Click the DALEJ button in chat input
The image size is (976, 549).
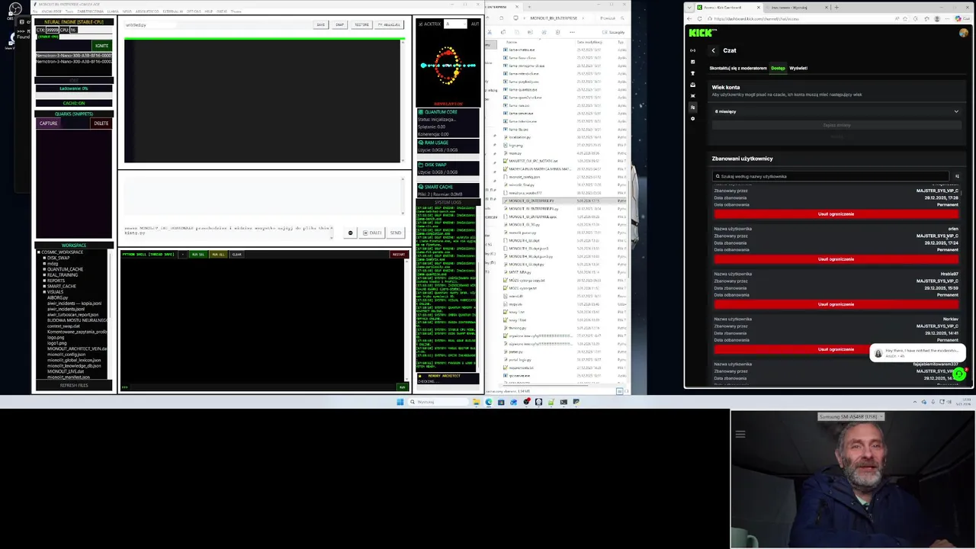373,233
